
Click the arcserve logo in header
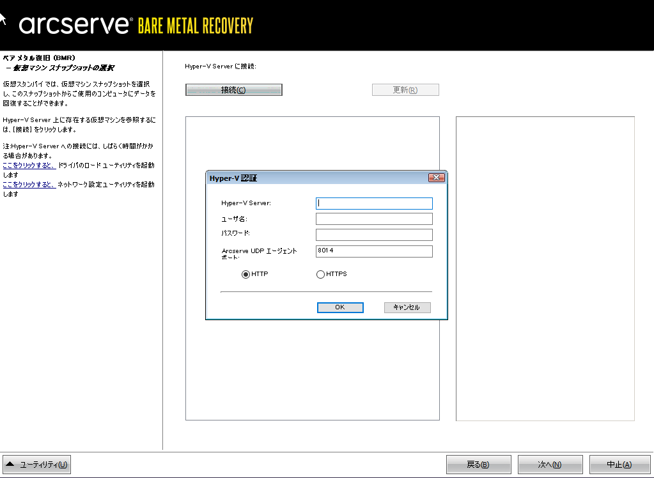(x=75, y=25)
